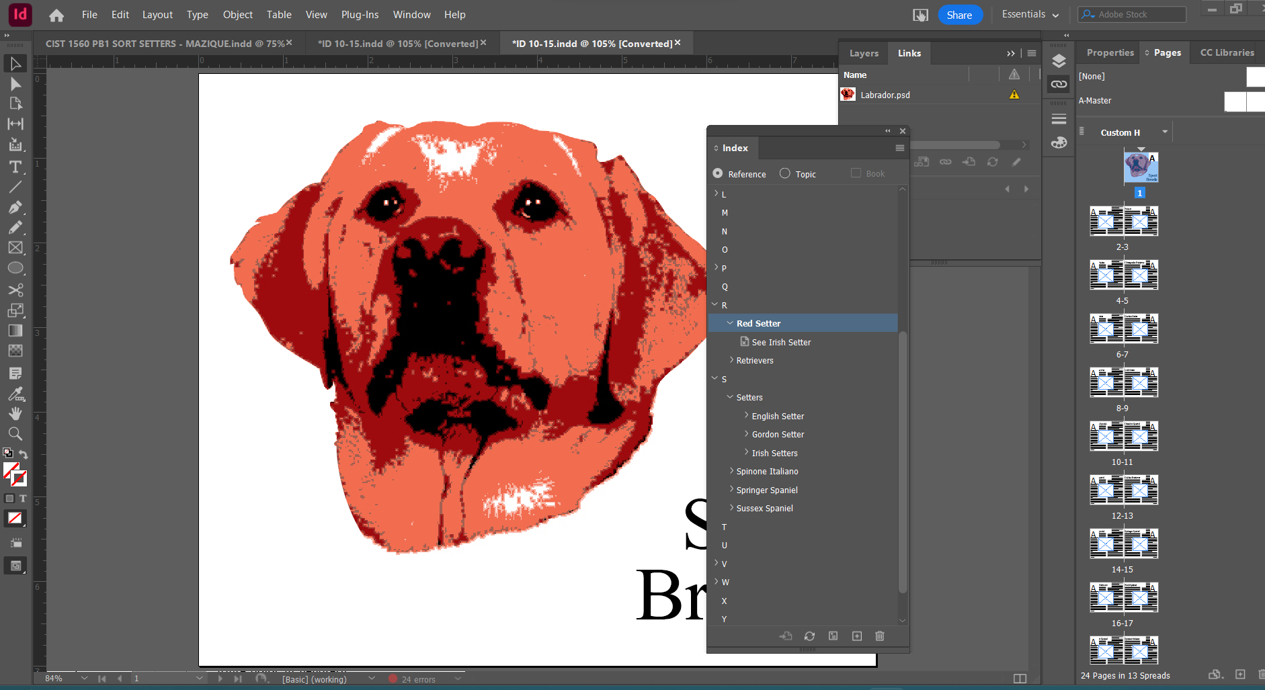Click the Update Preview icon in Index panel

tap(809, 636)
